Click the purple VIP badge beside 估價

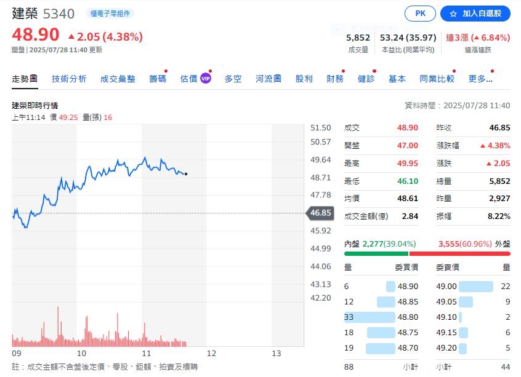[205, 79]
